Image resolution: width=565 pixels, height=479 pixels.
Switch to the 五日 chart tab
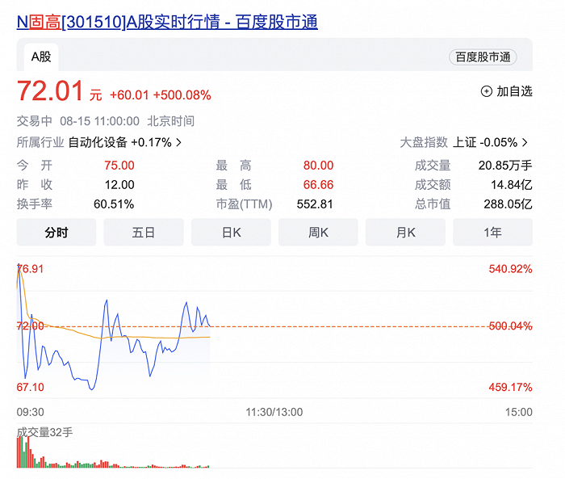[x=144, y=233]
